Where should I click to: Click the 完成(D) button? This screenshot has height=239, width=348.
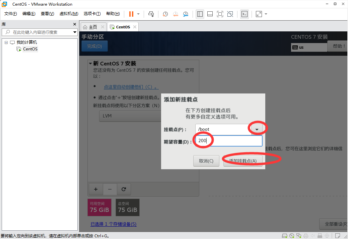[x=94, y=46]
